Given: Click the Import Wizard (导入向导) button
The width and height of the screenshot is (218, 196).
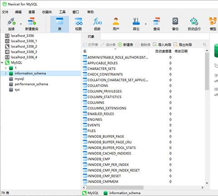Looking at the screenshot, I should point(162,45).
